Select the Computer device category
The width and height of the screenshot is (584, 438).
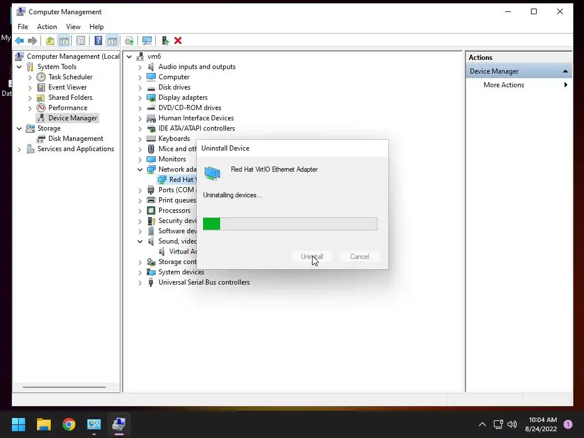tap(173, 77)
